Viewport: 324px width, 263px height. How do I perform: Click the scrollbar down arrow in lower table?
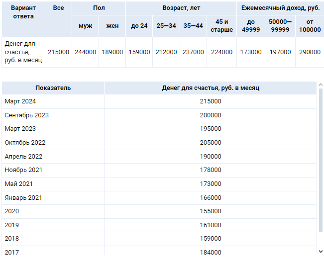coord(321,250)
